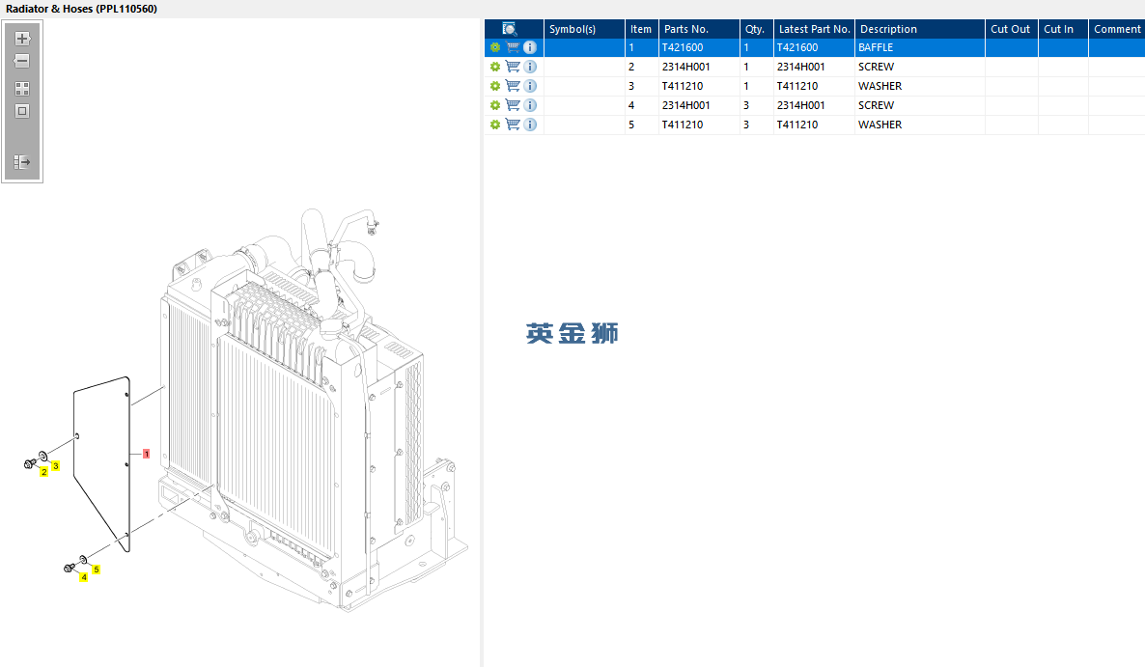Add item 4 SCREW to cart
This screenshot has width=1145, height=667.
tap(513, 105)
